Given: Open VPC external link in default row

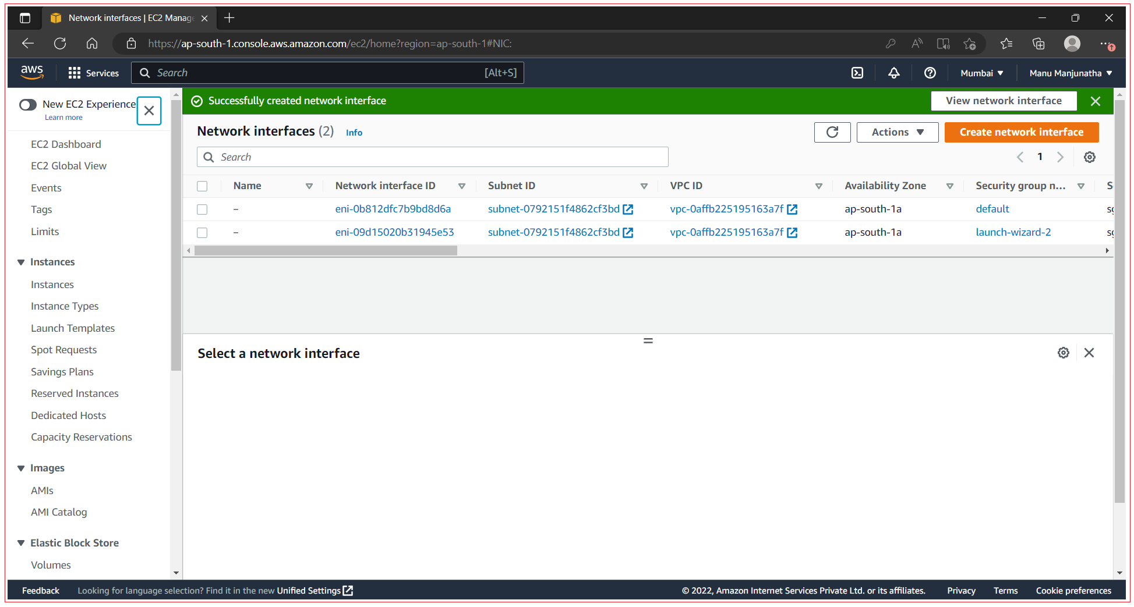Looking at the screenshot, I should click(x=792, y=210).
